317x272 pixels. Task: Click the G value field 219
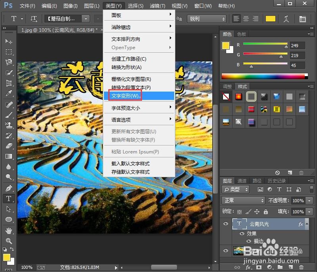(298, 56)
